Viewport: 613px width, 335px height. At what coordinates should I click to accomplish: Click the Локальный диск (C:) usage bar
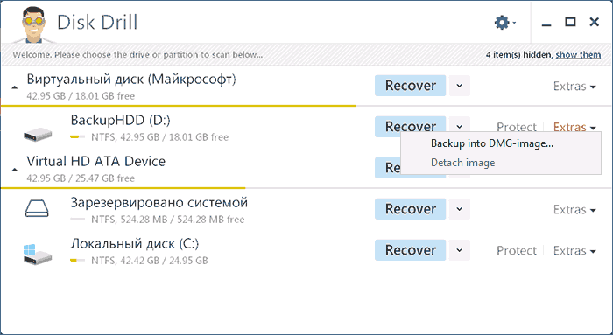pos(77,260)
